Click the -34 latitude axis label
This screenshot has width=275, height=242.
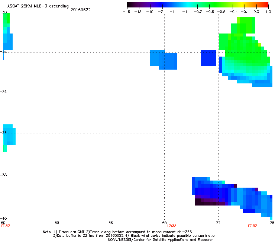coord(3,92)
